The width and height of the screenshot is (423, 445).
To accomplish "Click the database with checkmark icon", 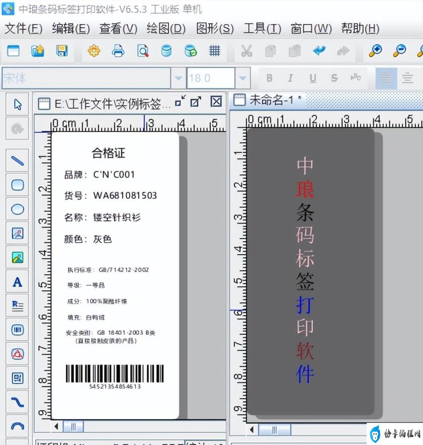I will pyautogui.click(x=191, y=51).
